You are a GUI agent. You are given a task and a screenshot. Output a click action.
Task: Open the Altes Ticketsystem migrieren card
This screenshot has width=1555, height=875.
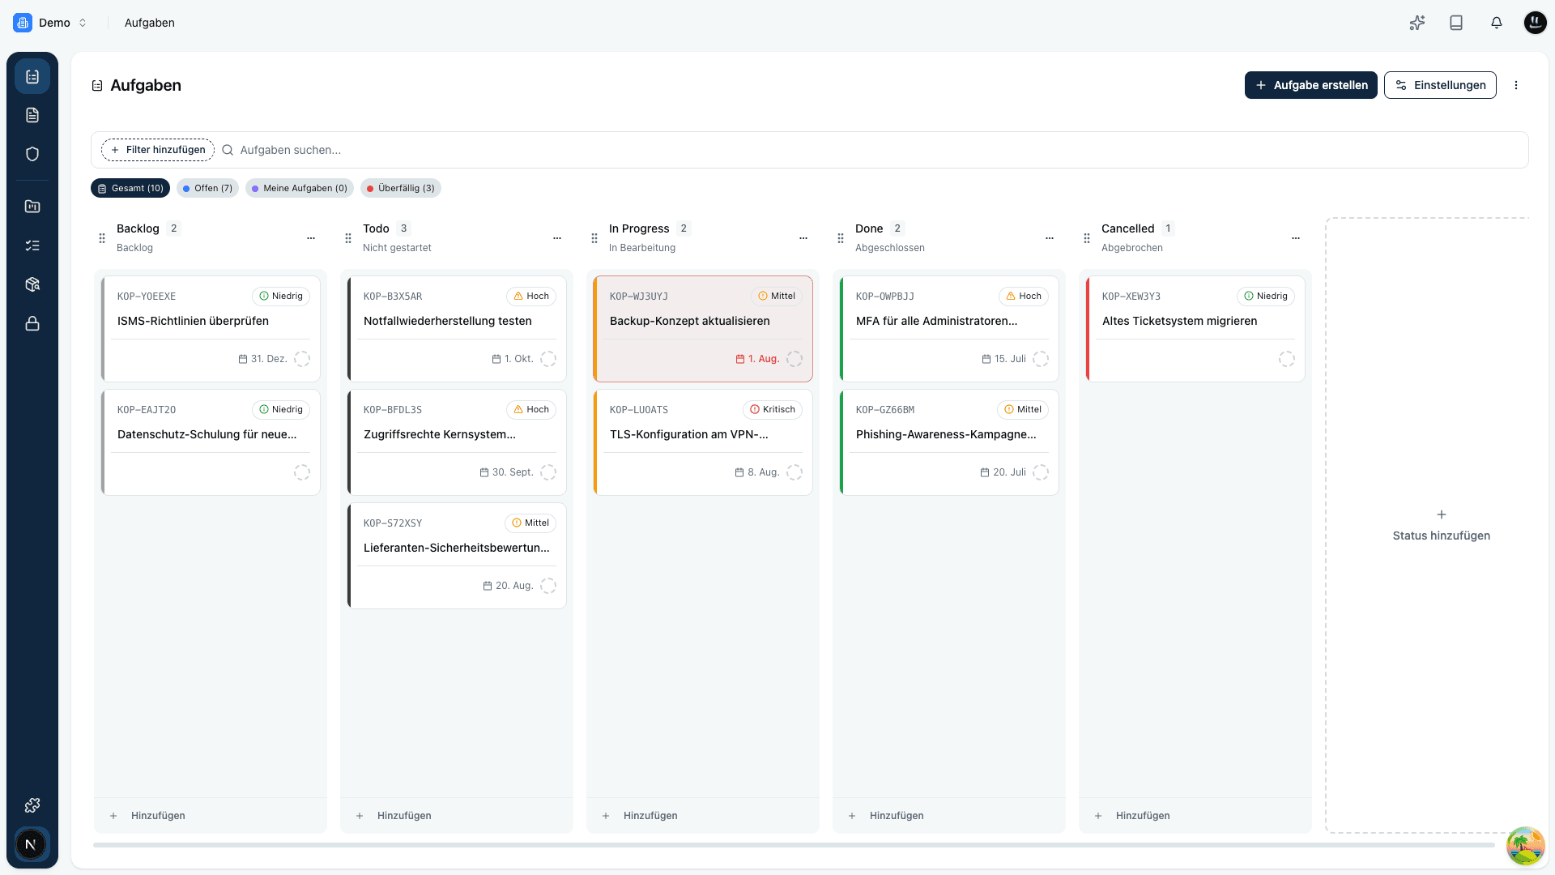click(1195, 329)
